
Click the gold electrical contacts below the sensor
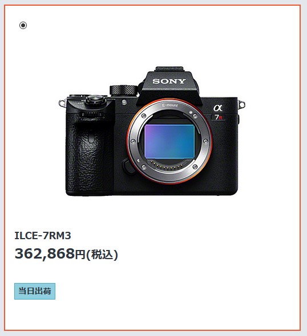tap(167, 165)
